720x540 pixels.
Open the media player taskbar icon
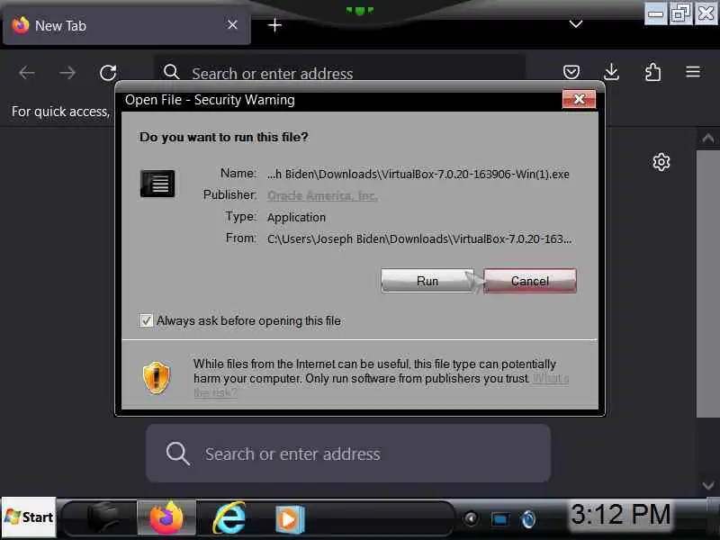click(289, 519)
